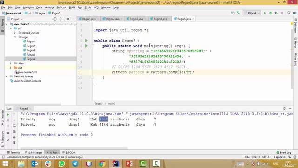Expand the .idea folder
The height and width of the screenshot is (168, 298).
point(11,63)
